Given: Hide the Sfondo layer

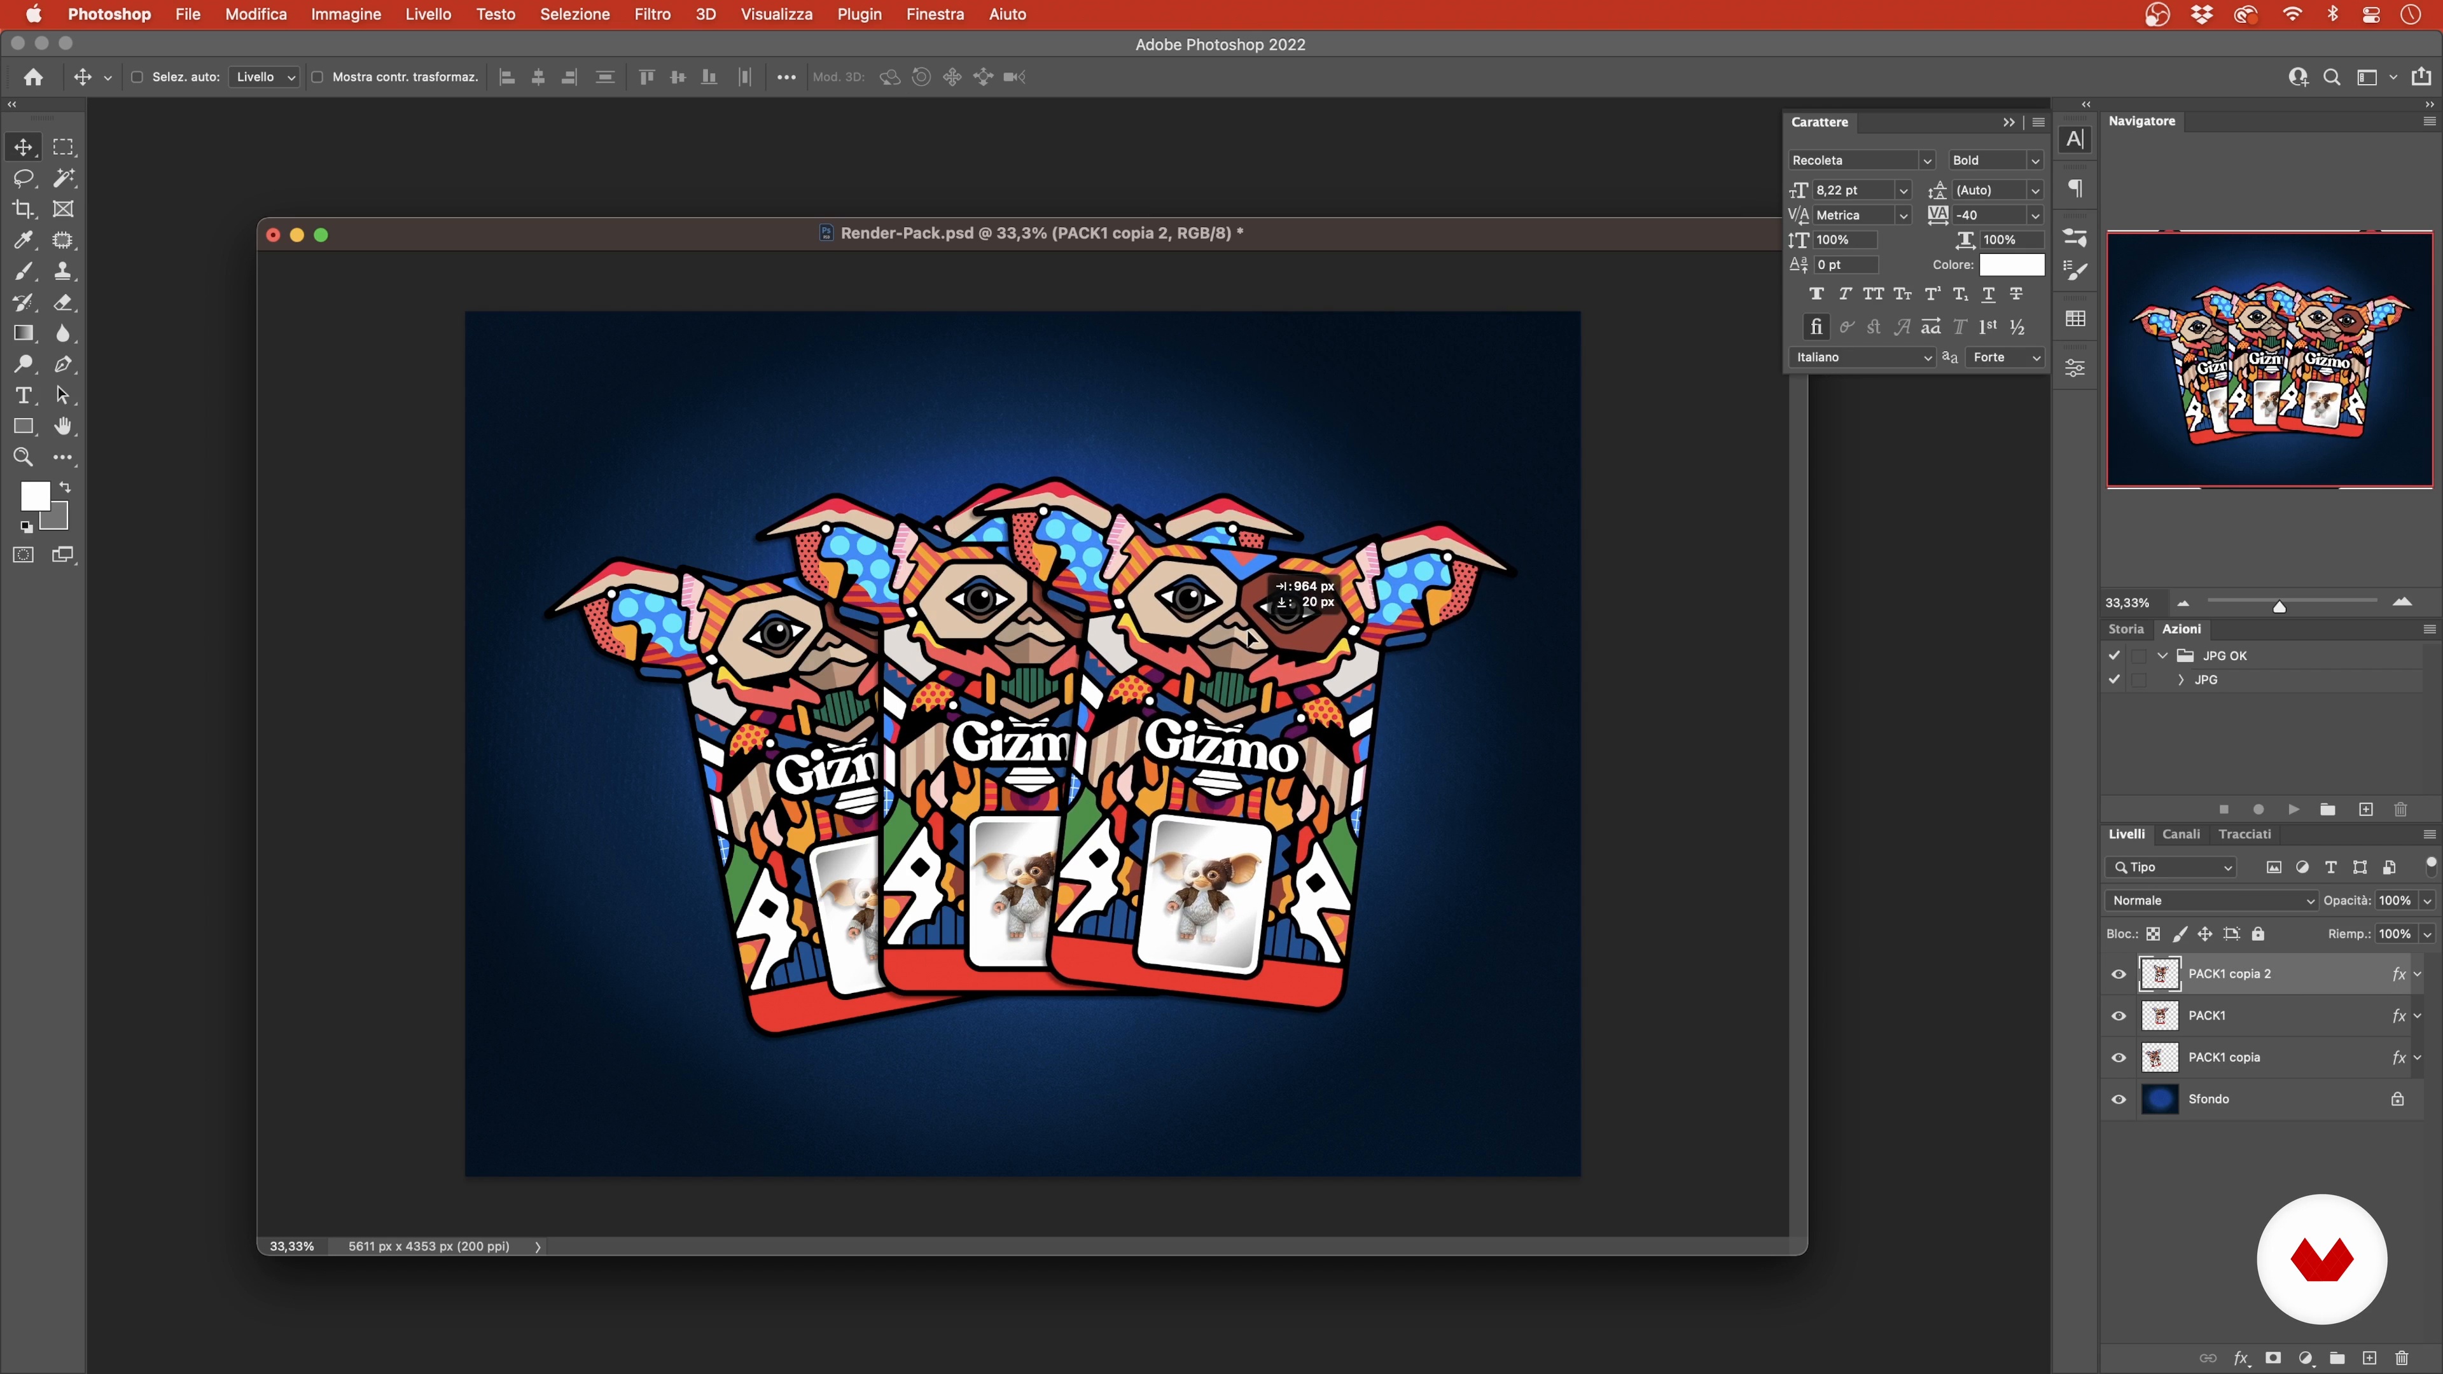Looking at the screenshot, I should tap(2119, 1099).
